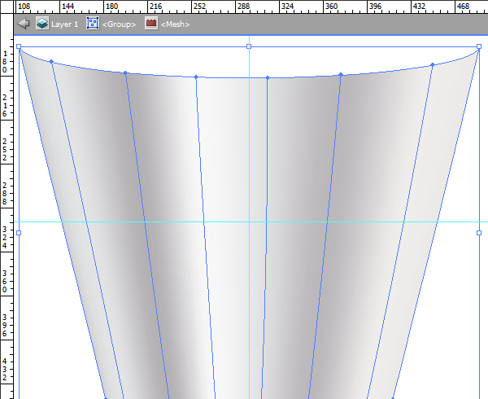The height and width of the screenshot is (399, 488).
Task: Select the mesh point right of vertical guide
Action: tap(268, 77)
